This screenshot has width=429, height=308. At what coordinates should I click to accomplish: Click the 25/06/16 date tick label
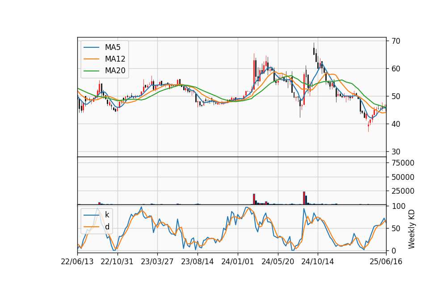click(386, 262)
